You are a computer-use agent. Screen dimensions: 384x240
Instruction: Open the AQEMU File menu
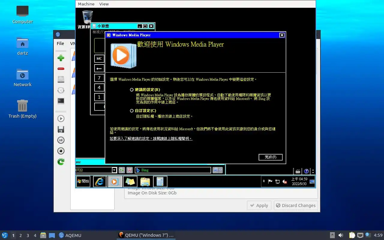pos(60,43)
